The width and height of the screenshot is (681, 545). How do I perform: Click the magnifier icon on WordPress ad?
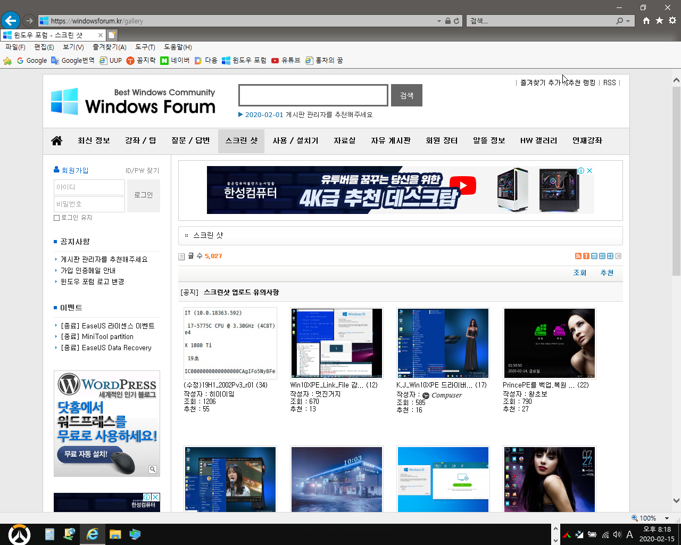(153, 469)
